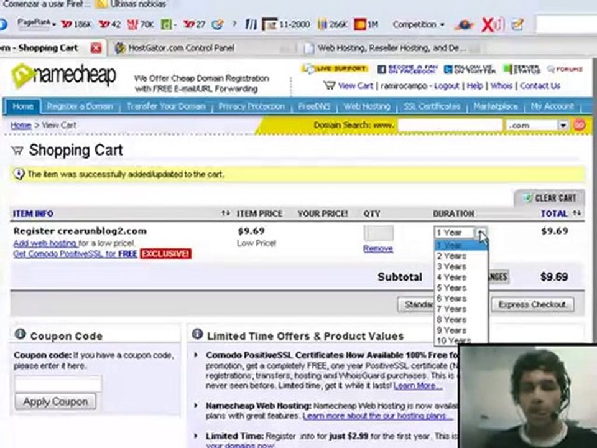Click the Domain Search text field

[x=450, y=125]
